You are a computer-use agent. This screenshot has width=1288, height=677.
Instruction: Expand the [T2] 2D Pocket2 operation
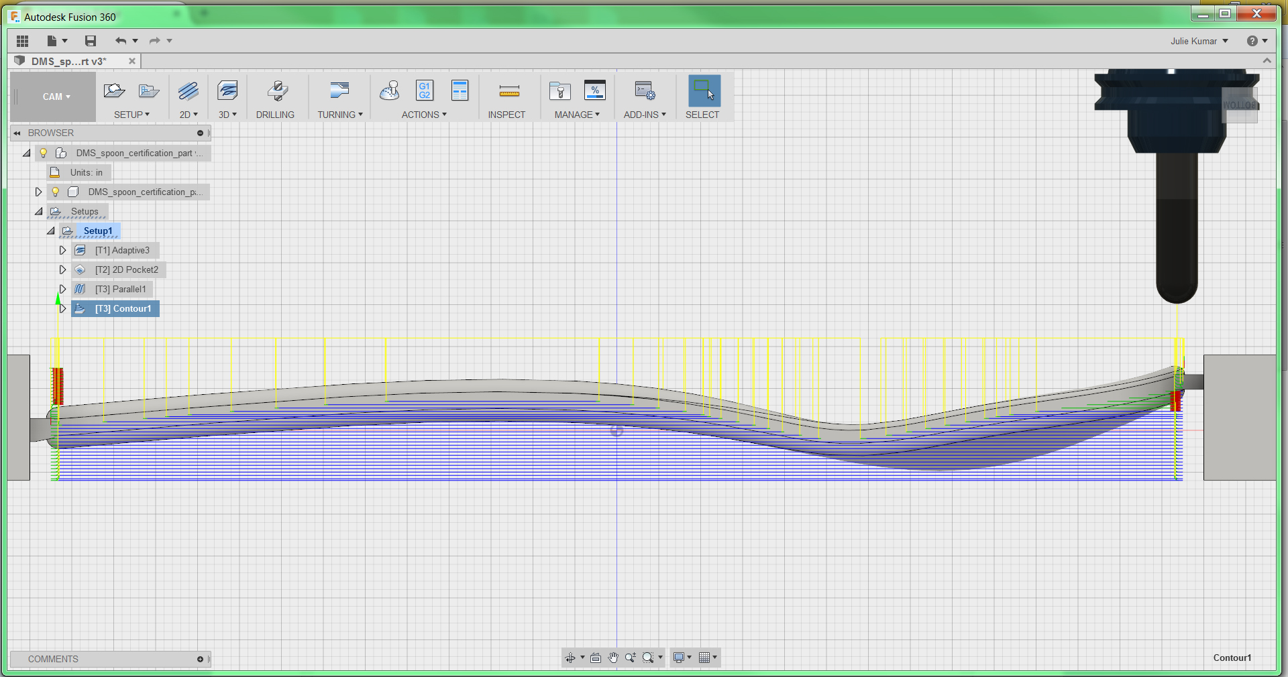(63, 269)
